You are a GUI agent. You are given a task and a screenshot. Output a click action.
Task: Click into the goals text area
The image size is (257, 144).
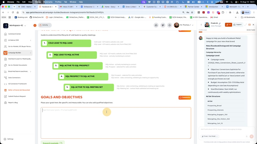tap(116, 123)
